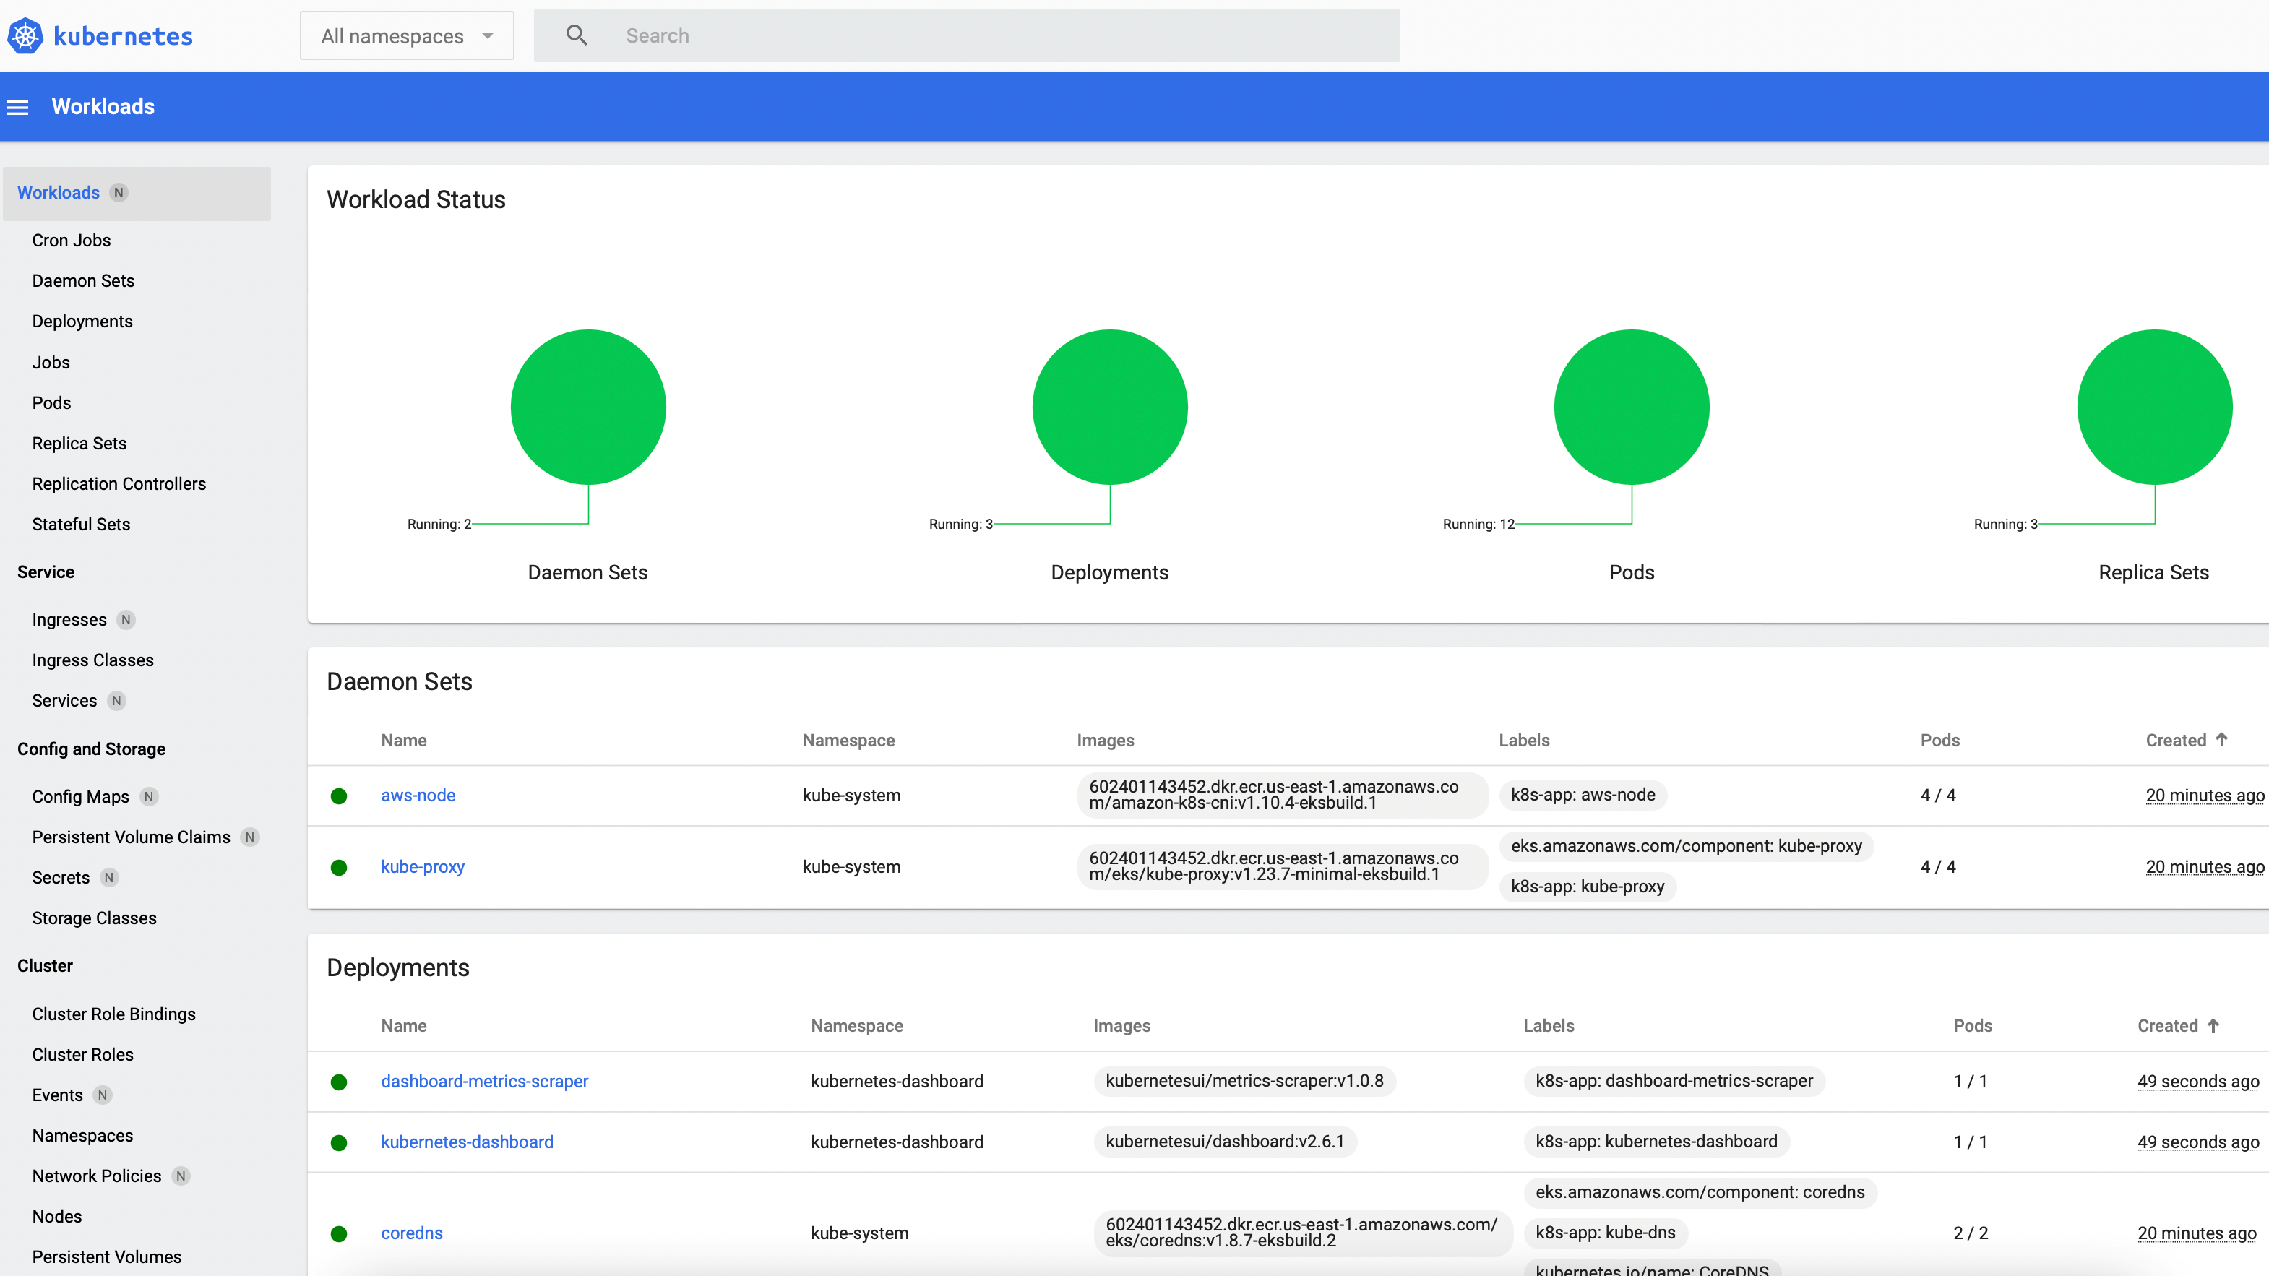The height and width of the screenshot is (1276, 2269).
Task: Click the N badge next to Secrets
Action: coord(109,878)
